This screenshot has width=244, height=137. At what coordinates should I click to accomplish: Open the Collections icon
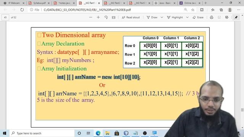(x=221, y=10)
